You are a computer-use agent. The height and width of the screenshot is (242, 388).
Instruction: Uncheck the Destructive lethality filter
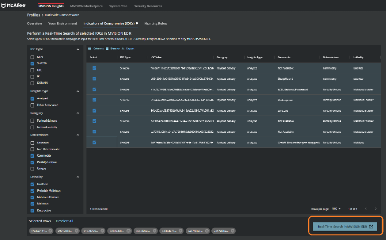pyautogui.click(x=32, y=211)
